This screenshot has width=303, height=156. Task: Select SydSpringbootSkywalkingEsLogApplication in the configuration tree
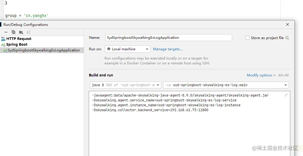coord(44,50)
